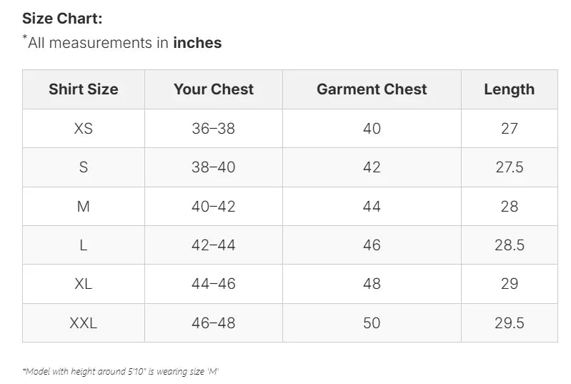Click the 27.5 length value

[509, 167]
